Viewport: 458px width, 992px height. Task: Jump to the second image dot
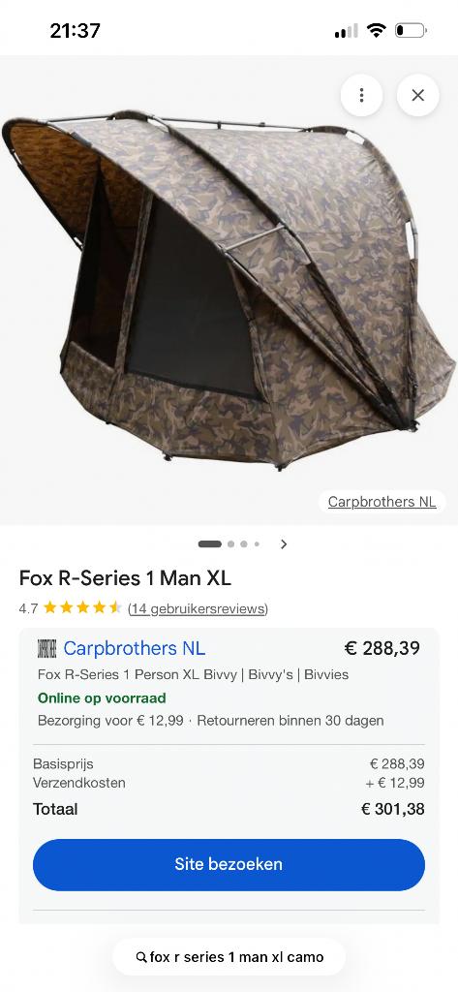pos(230,544)
